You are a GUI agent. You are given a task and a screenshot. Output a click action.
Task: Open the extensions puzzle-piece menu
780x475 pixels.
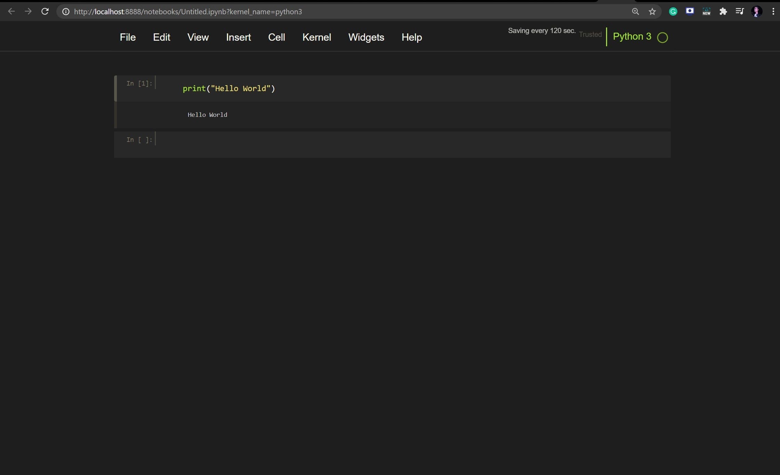(x=723, y=11)
